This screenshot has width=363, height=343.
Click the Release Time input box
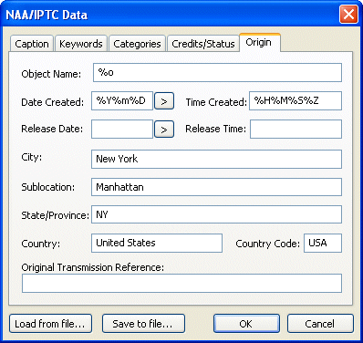(x=296, y=130)
